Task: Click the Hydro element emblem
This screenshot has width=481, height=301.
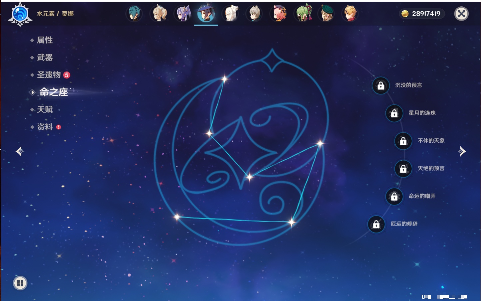Action: click(20, 14)
